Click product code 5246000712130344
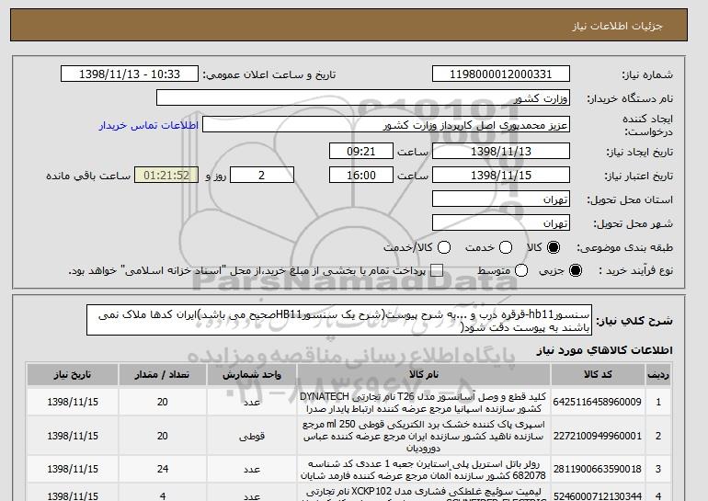 coord(597,496)
